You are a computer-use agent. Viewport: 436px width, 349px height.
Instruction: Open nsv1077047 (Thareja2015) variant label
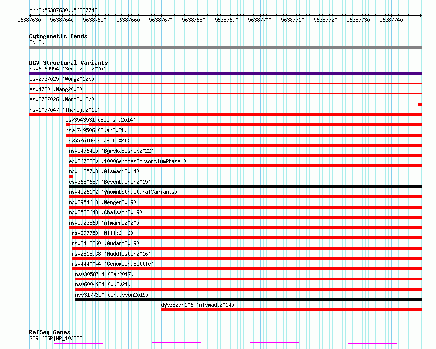coord(65,110)
